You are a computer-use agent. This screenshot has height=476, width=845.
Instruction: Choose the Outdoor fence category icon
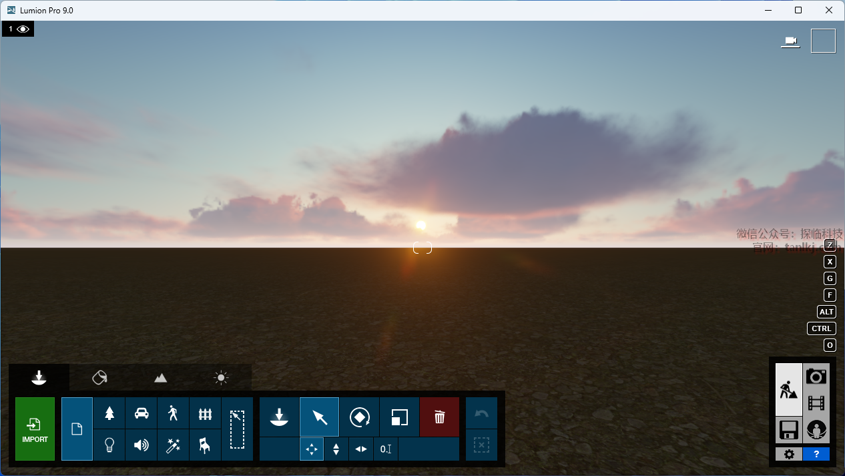(x=205, y=414)
